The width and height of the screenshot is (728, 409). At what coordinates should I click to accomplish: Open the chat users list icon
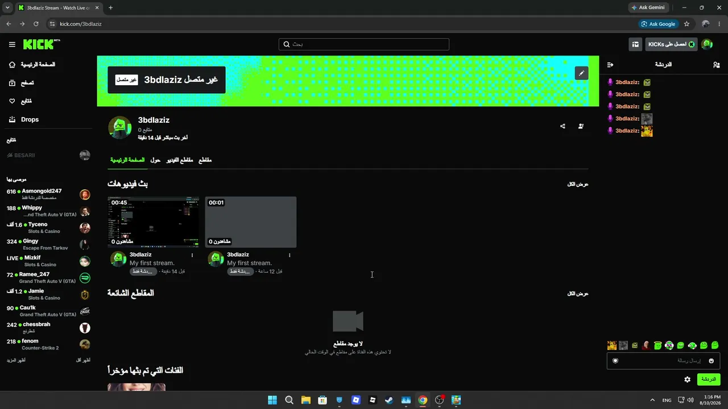(716, 65)
